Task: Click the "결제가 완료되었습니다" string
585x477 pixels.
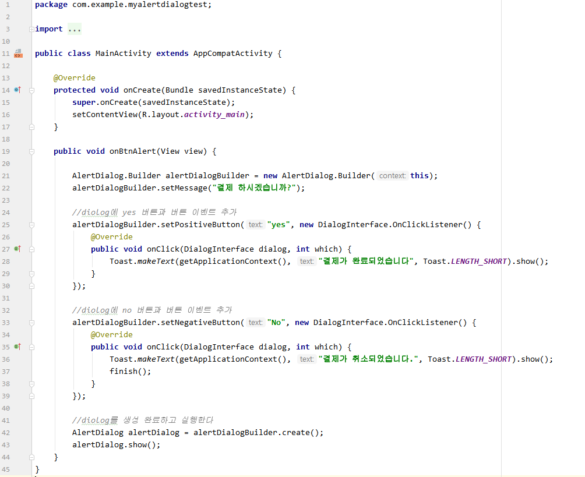Action: 366,261
